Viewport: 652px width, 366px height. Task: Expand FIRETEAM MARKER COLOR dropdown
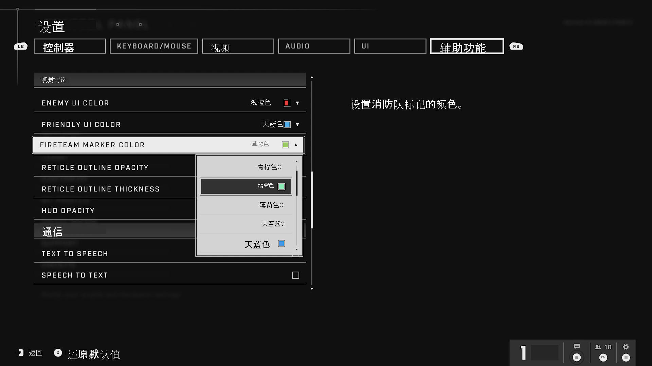pyautogui.click(x=295, y=144)
